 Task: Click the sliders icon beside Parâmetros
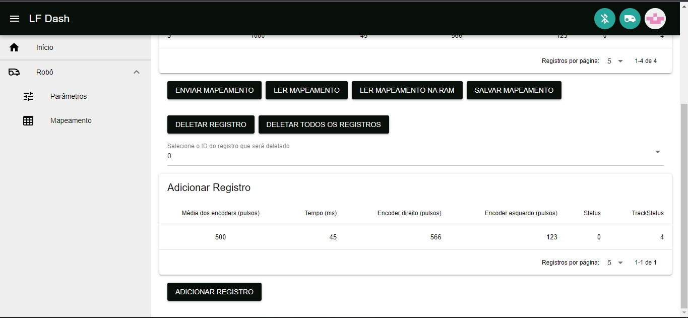(x=28, y=96)
